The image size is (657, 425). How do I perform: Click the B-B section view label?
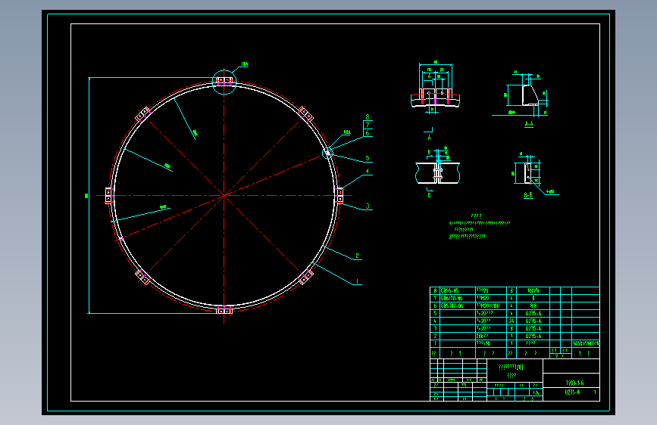[528, 195]
